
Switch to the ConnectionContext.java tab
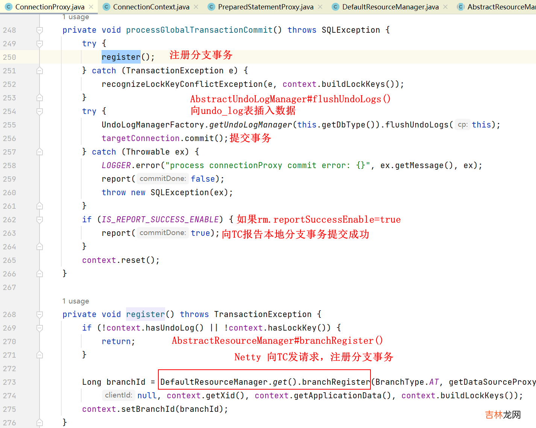coord(151,7)
